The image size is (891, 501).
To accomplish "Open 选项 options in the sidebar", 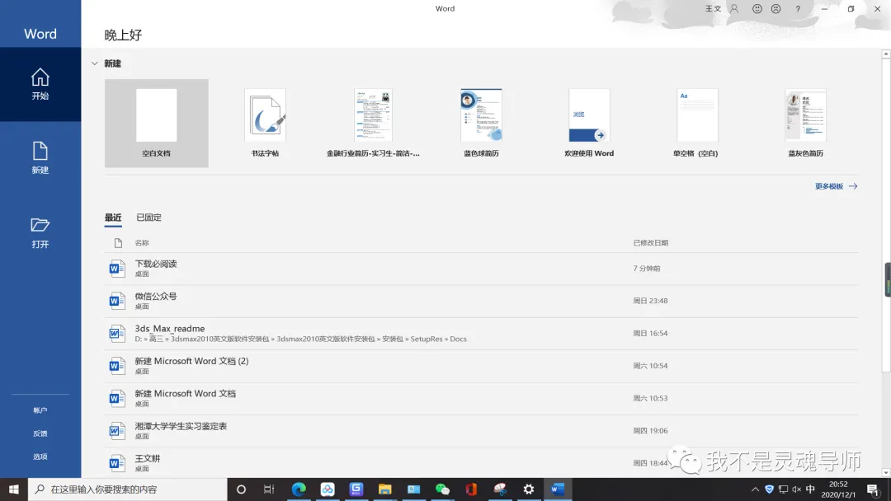I will (x=40, y=457).
